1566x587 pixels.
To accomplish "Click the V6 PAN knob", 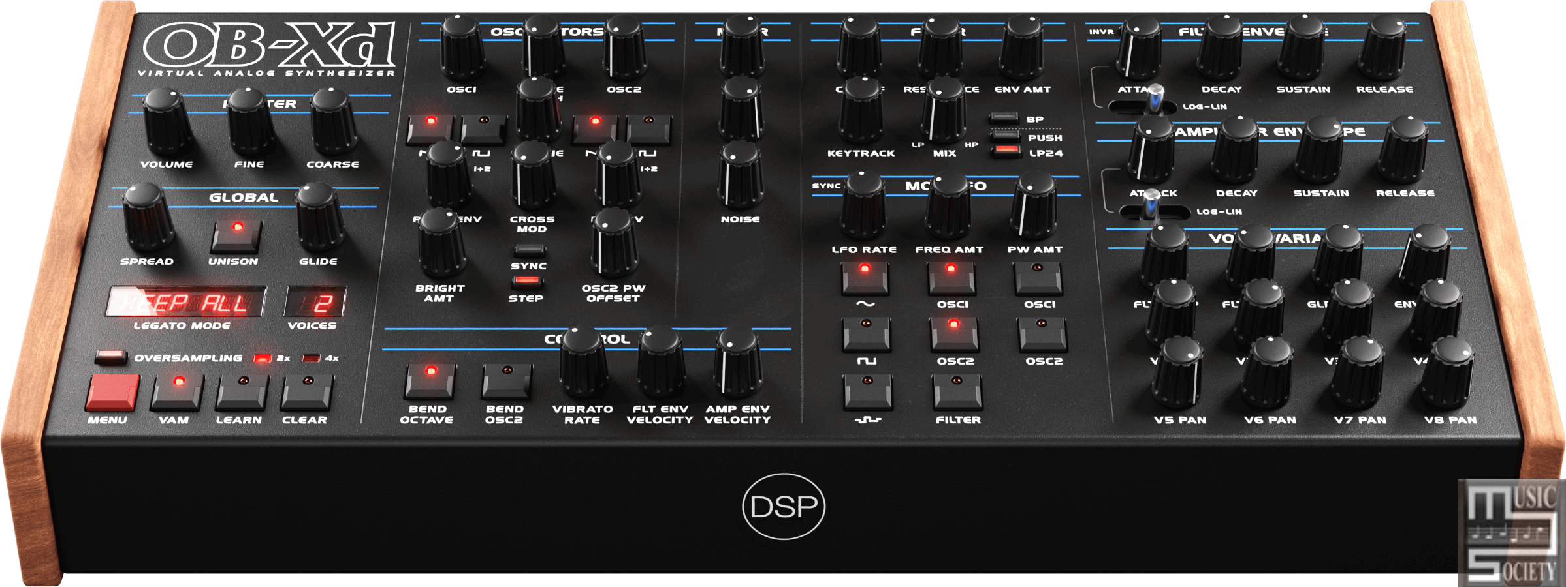I will (1268, 373).
